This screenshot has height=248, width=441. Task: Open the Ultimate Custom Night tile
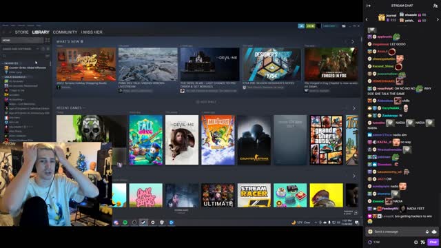point(218,196)
